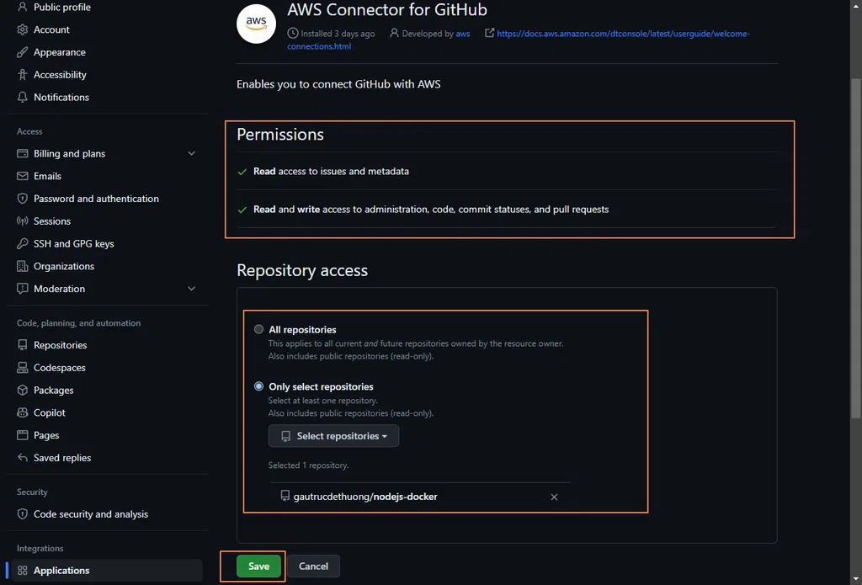
Task: Click the Sessions broadcast icon
Action: point(23,221)
